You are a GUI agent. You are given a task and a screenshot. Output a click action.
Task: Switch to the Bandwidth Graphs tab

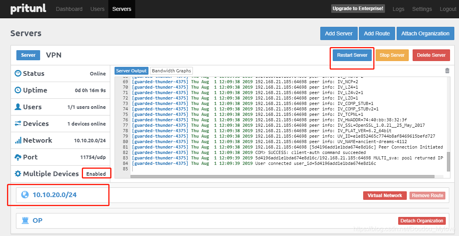(x=171, y=71)
